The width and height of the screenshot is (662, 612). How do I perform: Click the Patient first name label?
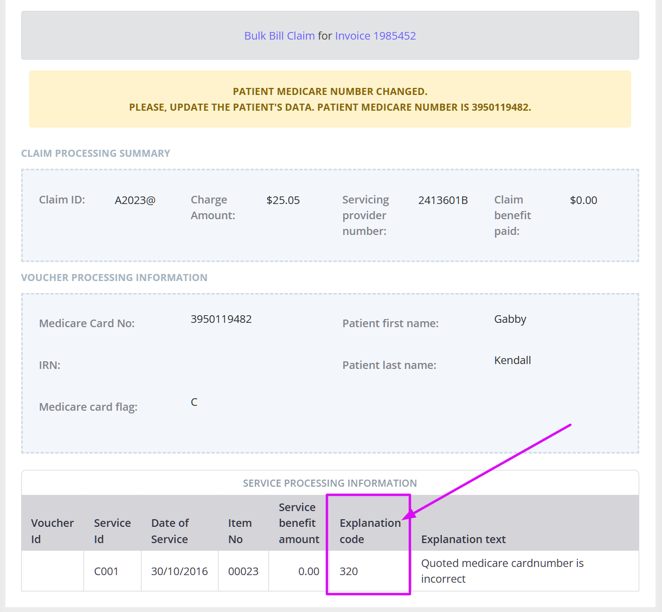point(390,323)
